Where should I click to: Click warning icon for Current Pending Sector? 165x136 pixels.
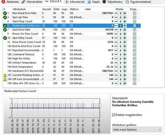tap(5, 75)
